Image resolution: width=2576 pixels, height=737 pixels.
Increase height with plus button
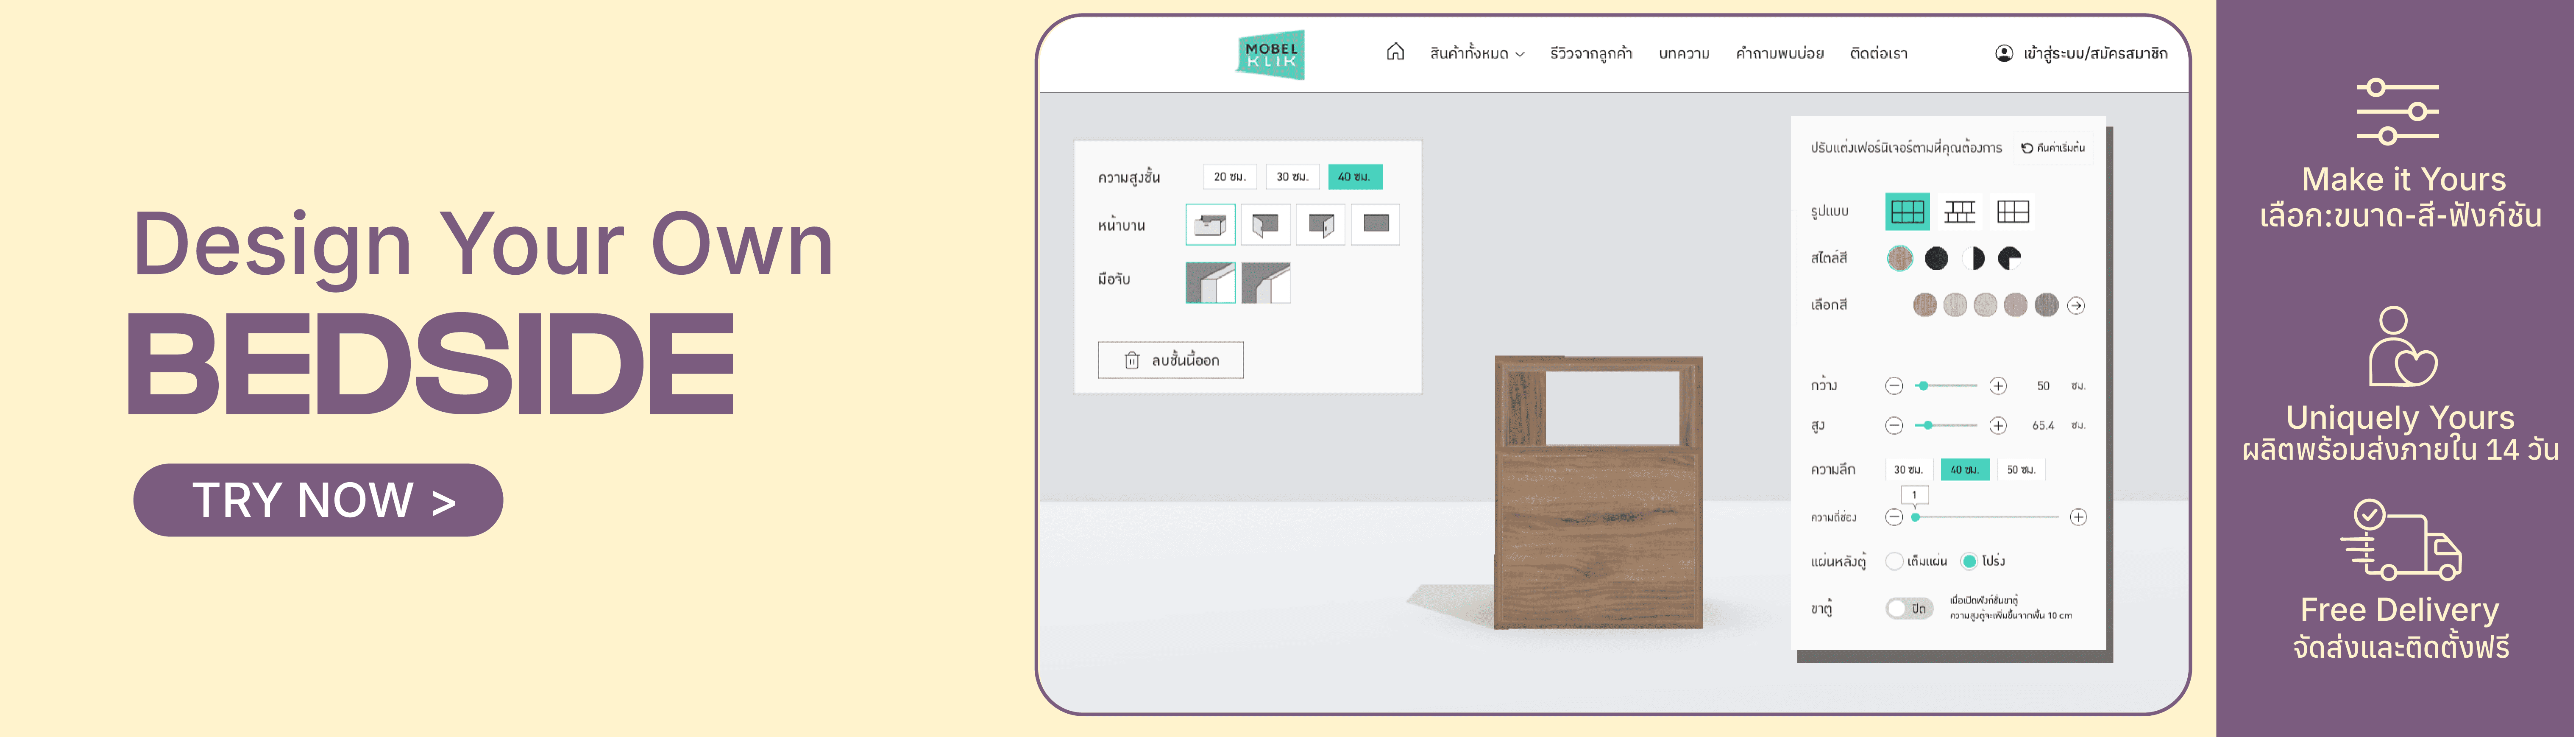coord(1998,426)
